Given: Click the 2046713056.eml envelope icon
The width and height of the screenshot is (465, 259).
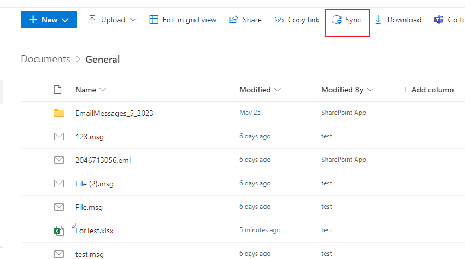Looking at the screenshot, I should click(58, 160).
